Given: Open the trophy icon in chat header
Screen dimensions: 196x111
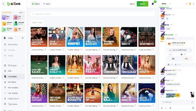Looking at the screenshot, I should point(190,4).
